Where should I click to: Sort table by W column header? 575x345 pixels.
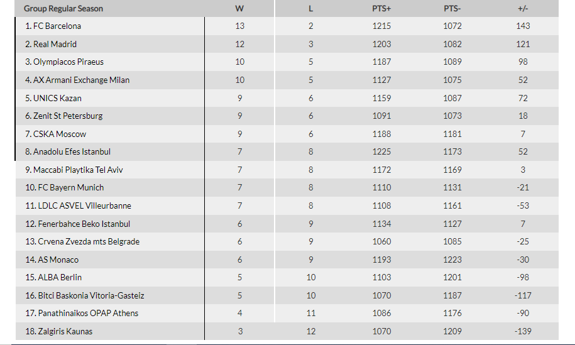coord(239,9)
